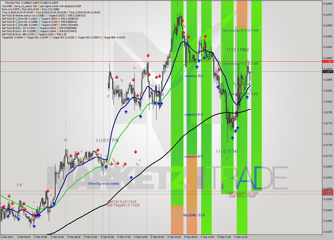This screenshot has height=240, width=334.
Task: Click the 'Sell Target1 | 0.1165' label
Action: pos(243,193)
